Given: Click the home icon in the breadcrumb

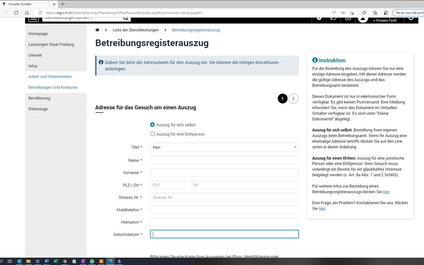Looking at the screenshot, I should click(x=97, y=30).
